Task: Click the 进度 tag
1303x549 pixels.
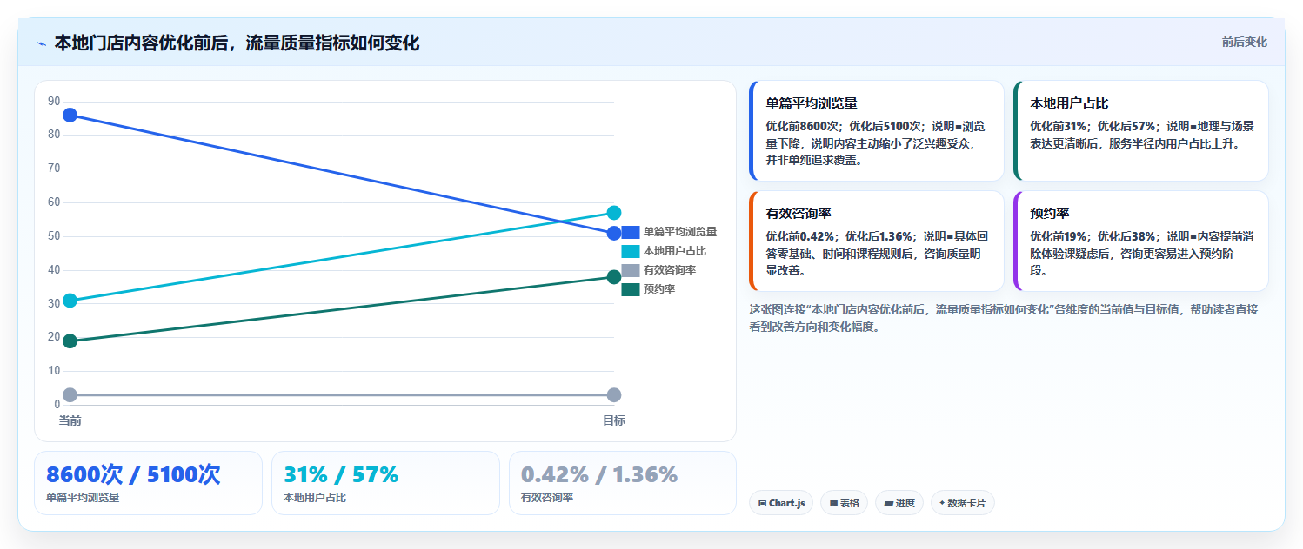Action: [x=899, y=503]
